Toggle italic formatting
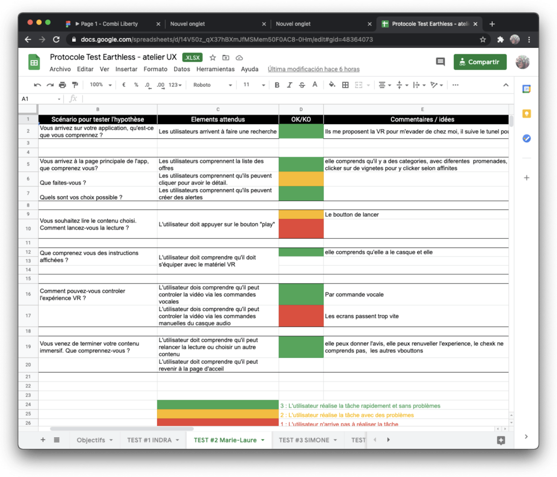 290,85
